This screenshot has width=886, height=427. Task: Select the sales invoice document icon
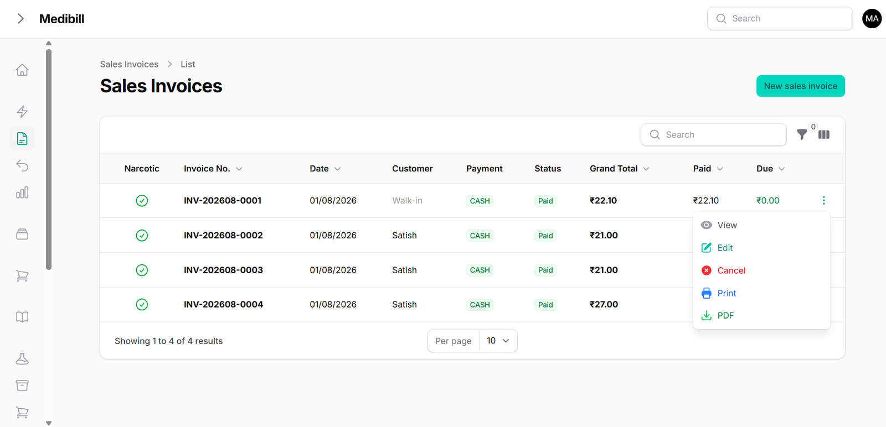[x=22, y=138]
